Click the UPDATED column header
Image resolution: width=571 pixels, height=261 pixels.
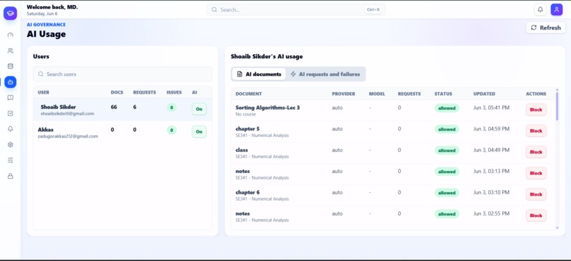tap(484, 94)
